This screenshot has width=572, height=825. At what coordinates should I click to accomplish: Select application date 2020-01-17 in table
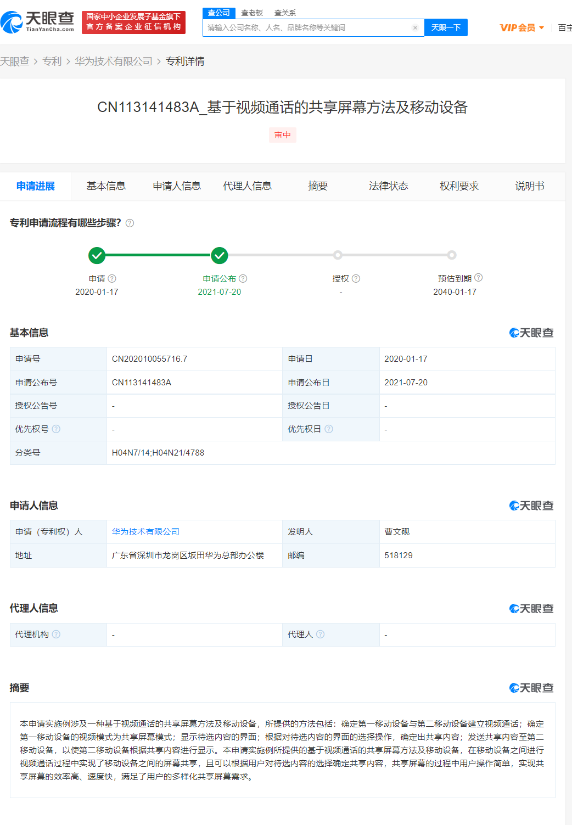coord(406,359)
